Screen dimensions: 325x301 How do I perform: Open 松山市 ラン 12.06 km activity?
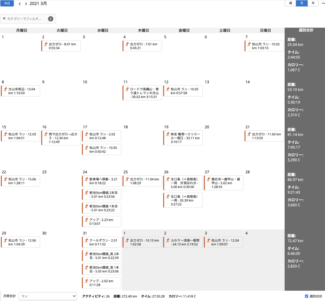[21, 242]
